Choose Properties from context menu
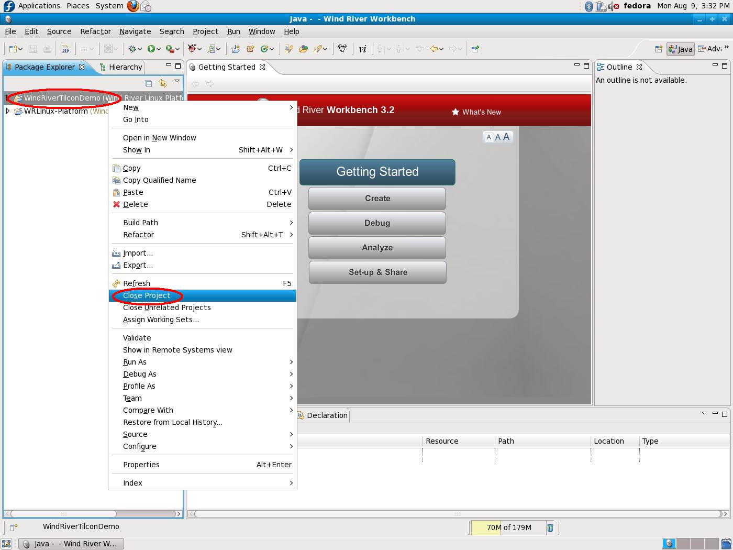Viewport: 733px width, 550px height. (x=203, y=465)
